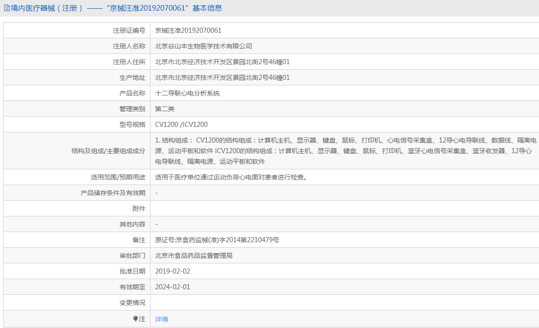Click the 备注 label
This screenshot has width=539, height=328.
pyautogui.click(x=139, y=240)
